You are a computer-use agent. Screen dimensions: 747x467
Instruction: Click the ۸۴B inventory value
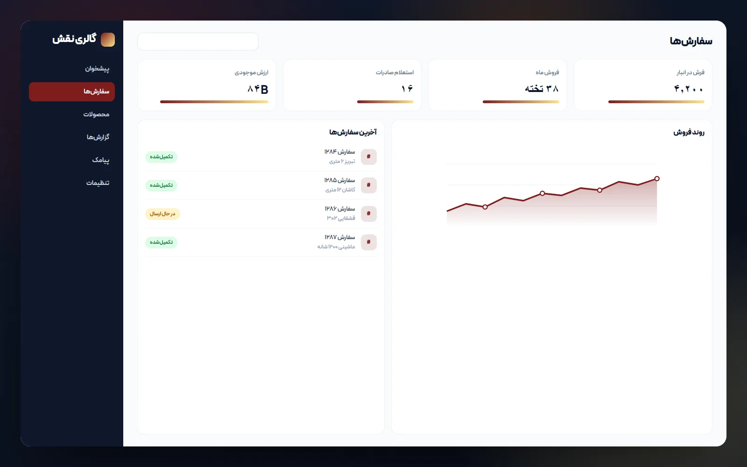tap(258, 89)
